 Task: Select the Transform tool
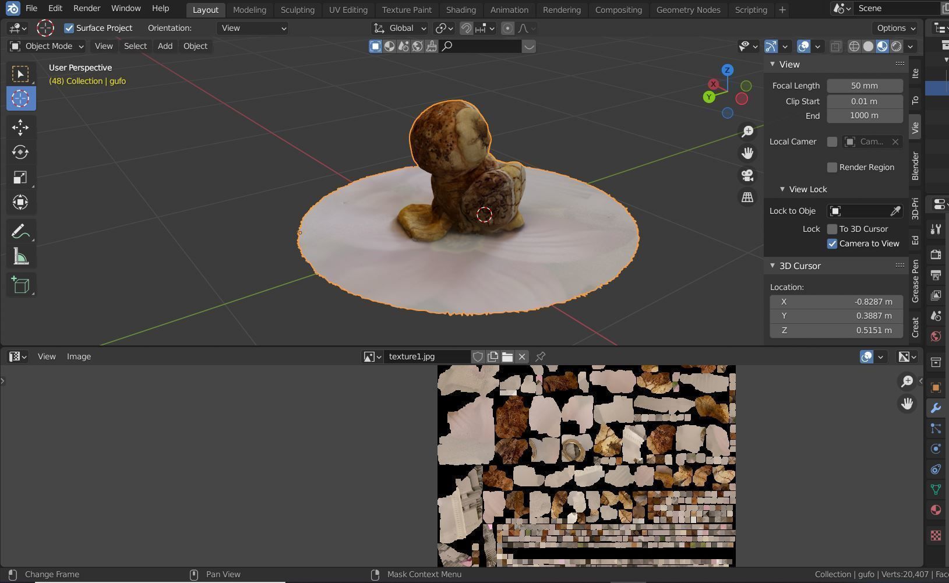(x=20, y=202)
